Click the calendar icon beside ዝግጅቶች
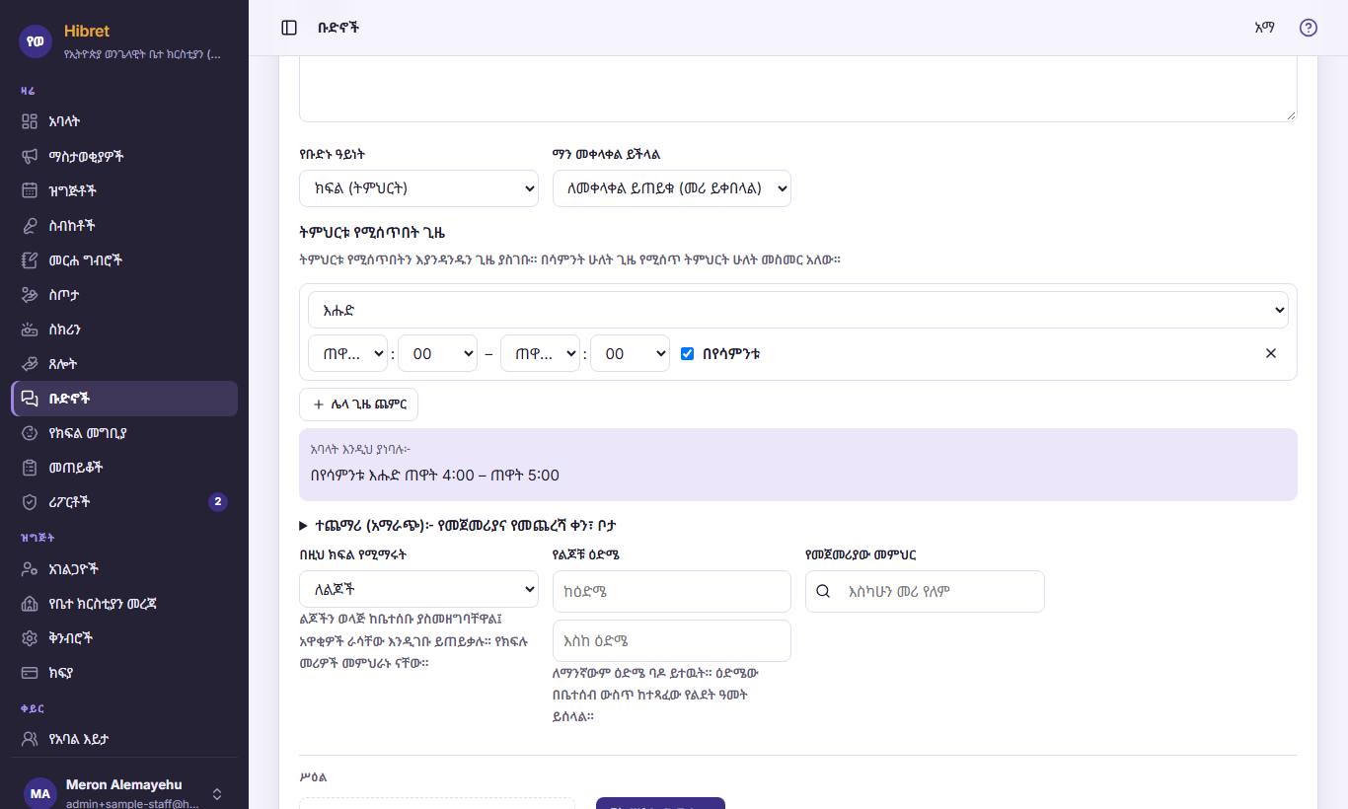 point(30,190)
